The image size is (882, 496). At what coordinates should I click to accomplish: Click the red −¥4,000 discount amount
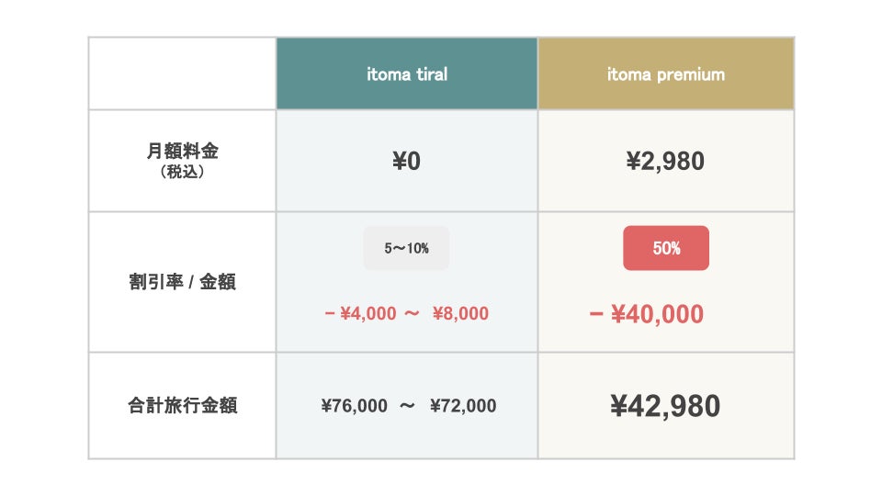click(359, 313)
